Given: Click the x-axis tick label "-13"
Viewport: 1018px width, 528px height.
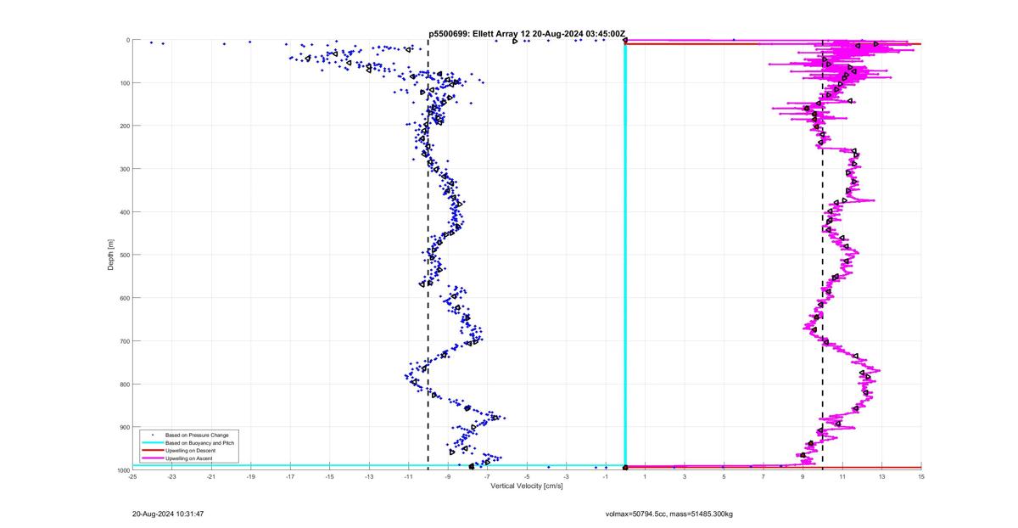Looking at the screenshot, I should pos(369,476).
